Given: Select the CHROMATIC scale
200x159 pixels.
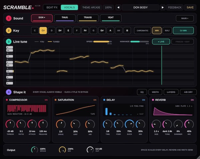Looking at the screenshot, I should [142, 31].
